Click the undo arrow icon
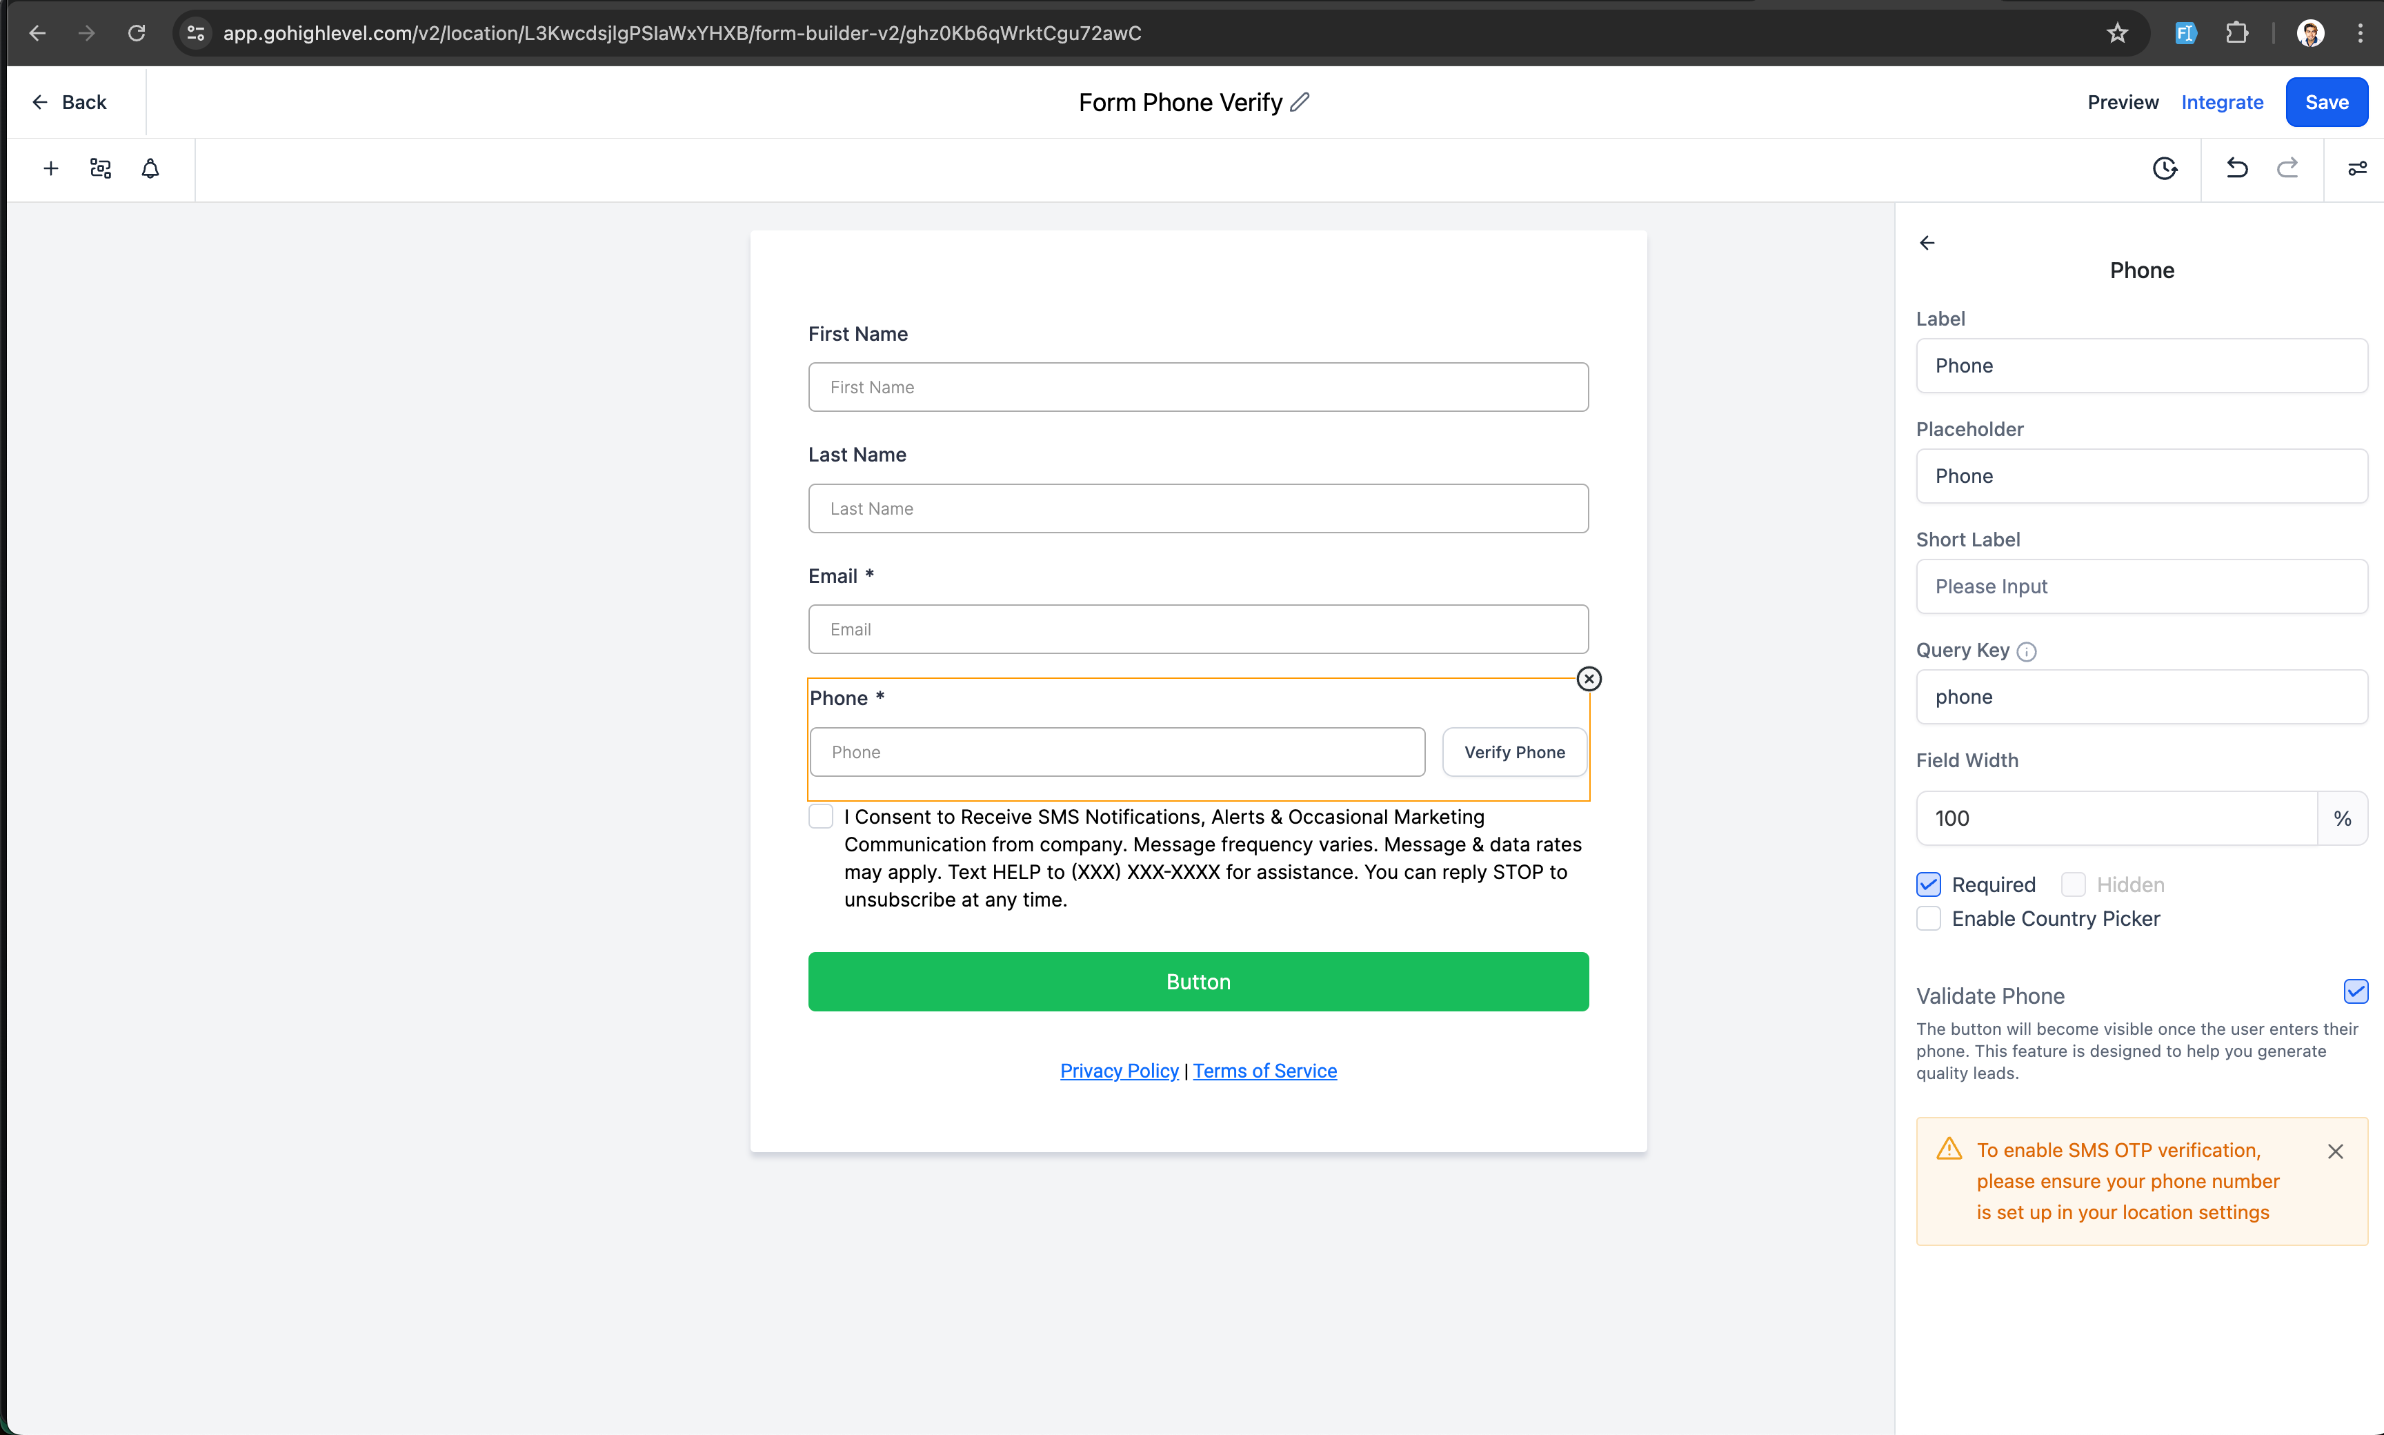2384x1435 pixels. pyautogui.click(x=2238, y=167)
